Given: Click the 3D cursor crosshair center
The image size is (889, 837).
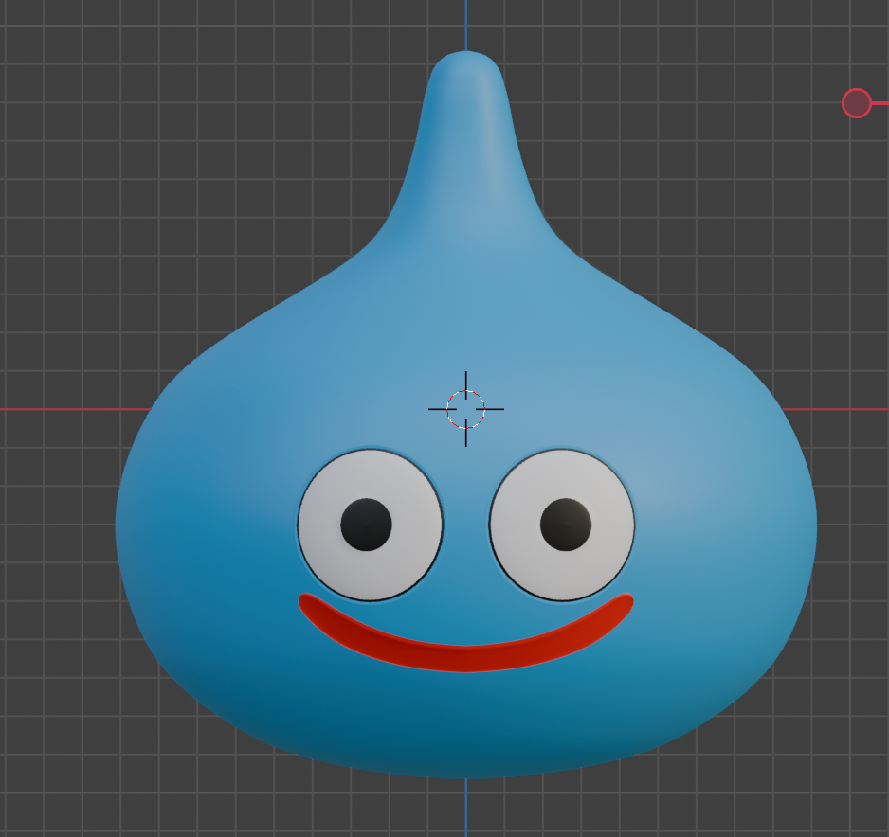Looking at the screenshot, I should [465, 409].
